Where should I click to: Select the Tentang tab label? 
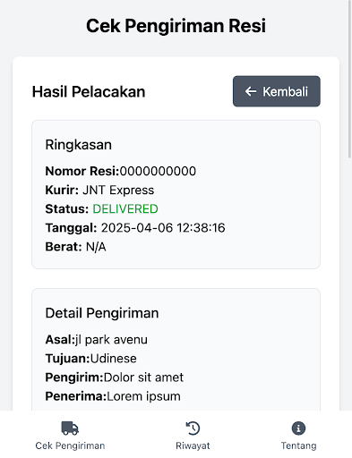coord(298,445)
